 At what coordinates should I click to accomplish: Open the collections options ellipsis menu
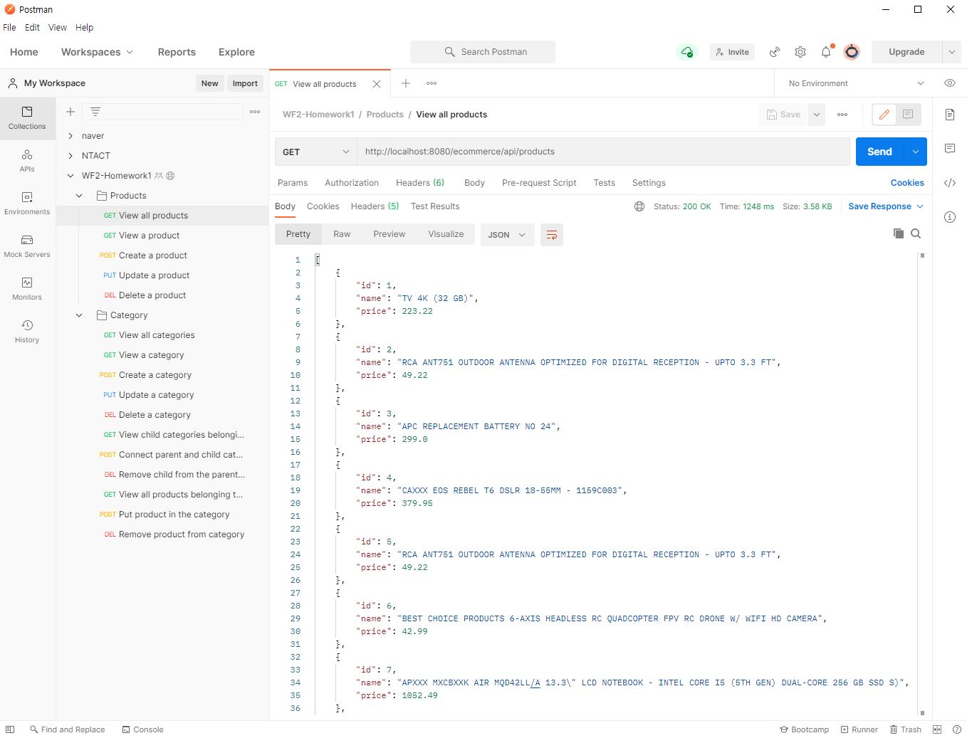(255, 112)
